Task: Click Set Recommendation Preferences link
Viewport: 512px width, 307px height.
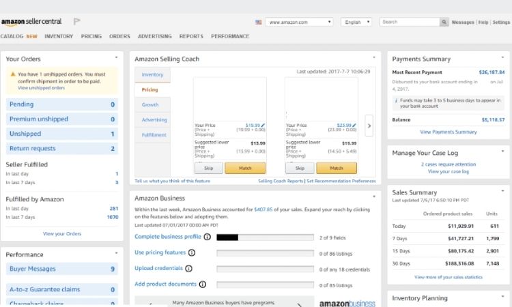Action: pos(341,181)
